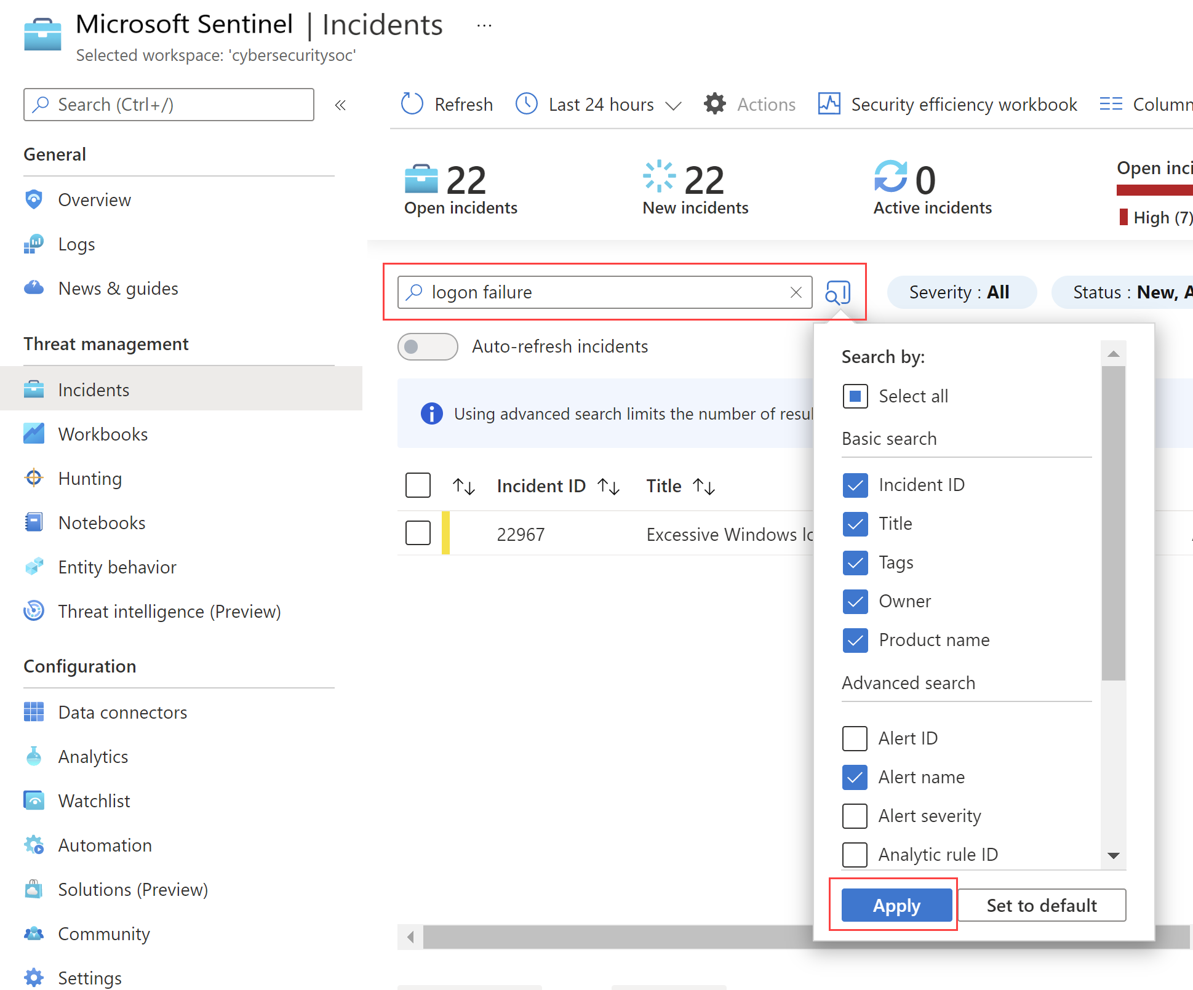Select incident 22967's row checkbox
Image resolution: width=1193 pixels, height=990 pixels.
tap(418, 533)
